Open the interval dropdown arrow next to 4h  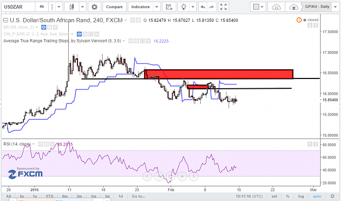pos(59,7)
